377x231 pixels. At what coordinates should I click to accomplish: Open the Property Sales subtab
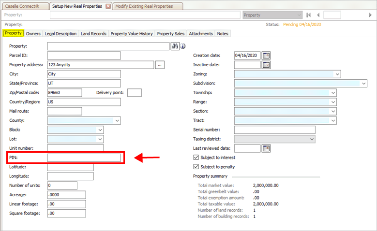pos(171,34)
